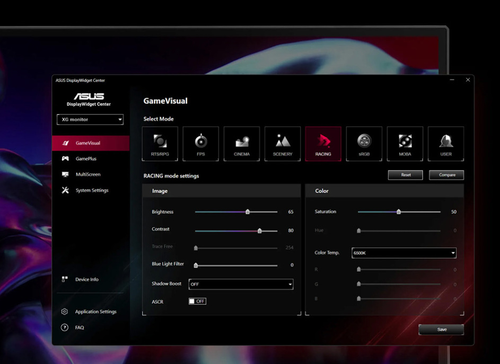Click the Trace Free value 254

click(290, 247)
